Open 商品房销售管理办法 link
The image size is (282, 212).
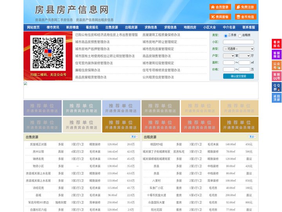[157, 56]
